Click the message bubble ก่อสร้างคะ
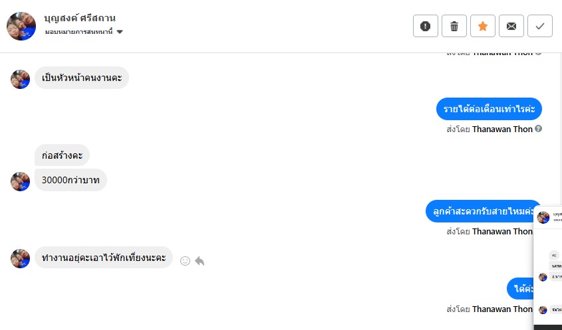Screen dimensions: 562x330 62,155
